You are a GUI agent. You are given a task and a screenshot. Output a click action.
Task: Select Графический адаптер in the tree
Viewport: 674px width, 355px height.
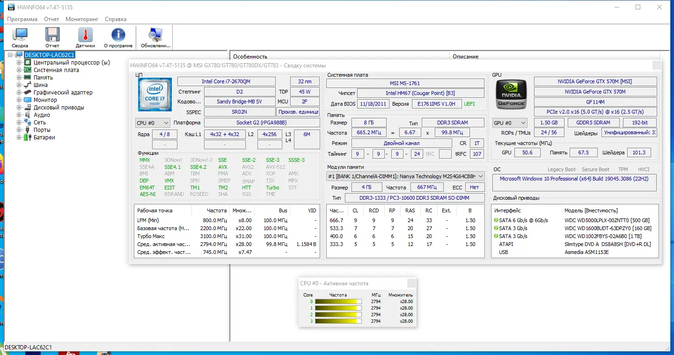pyautogui.click(x=63, y=93)
